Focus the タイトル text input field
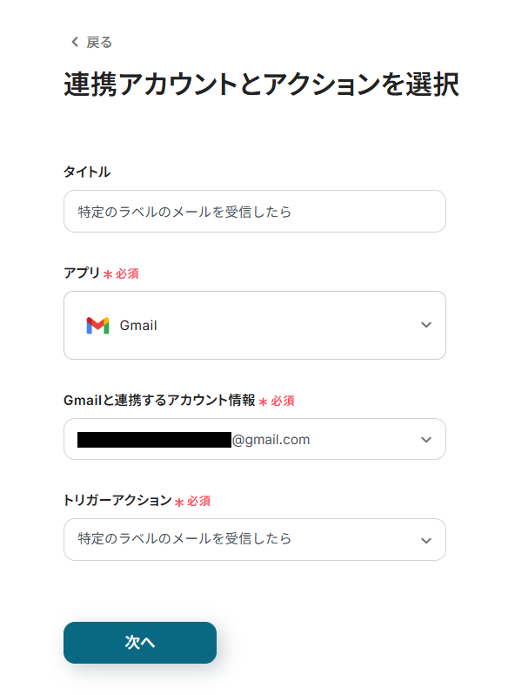Image resolution: width=522 pixels, height=695 pixels. click(254, 212)
